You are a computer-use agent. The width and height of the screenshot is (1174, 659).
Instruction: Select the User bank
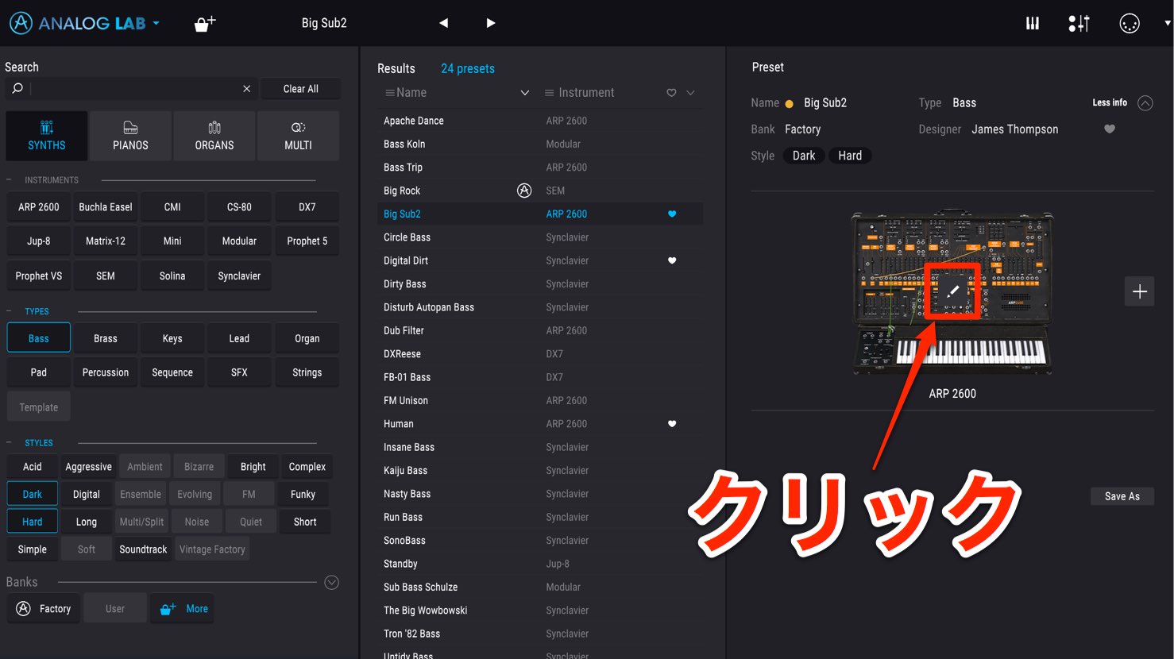(115, 609)
